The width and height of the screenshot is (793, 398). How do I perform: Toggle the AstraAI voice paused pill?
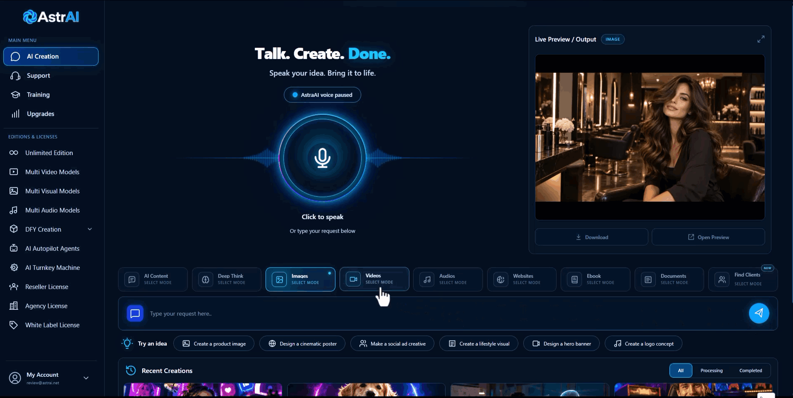pos(323,95)
